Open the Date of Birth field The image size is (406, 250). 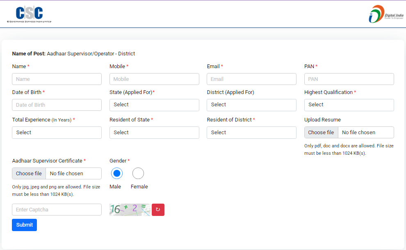coord(57,105)
